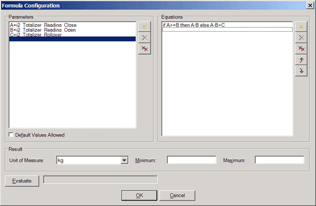Select parameter A Totalizer Reading Close
This screenshot has width=316, height=206.
pyautogui.click(x=43, y=25)
